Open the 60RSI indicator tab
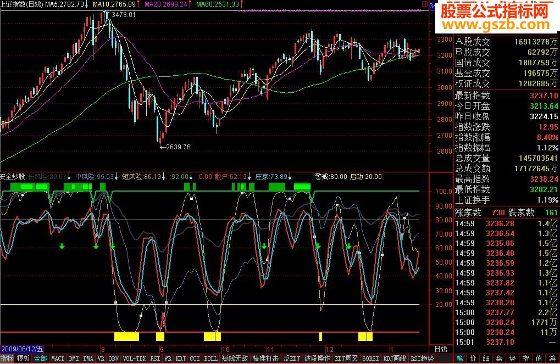 click(370, 359)
